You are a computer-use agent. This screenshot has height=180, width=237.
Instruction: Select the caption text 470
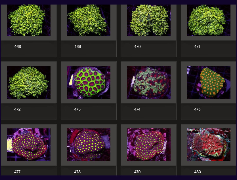(137, 46)
